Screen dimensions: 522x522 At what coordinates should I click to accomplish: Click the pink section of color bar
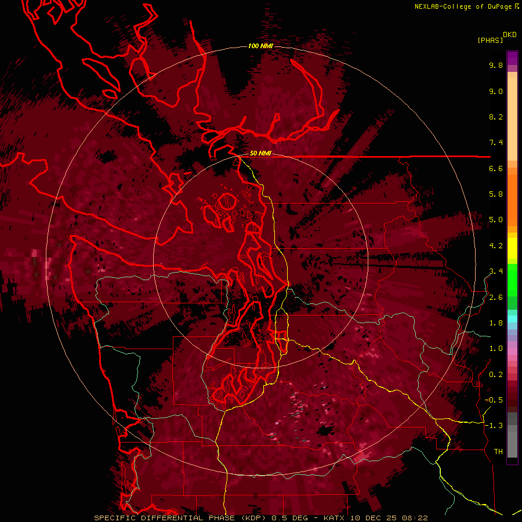(x=512, y=351)
